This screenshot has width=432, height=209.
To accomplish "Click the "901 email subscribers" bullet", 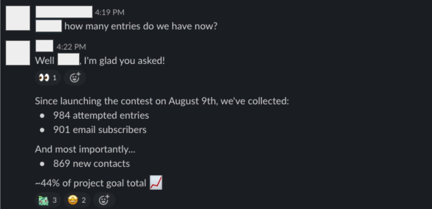I will 100,130.
